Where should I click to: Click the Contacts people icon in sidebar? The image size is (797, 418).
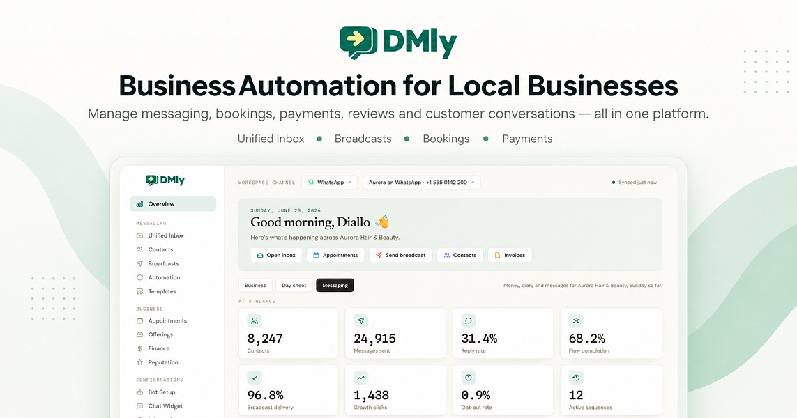click(x=139, y=250)
